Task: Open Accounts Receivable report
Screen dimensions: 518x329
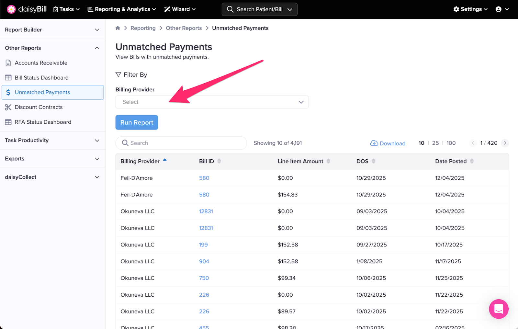Action: pyautogui.click(x=41, y=63)
